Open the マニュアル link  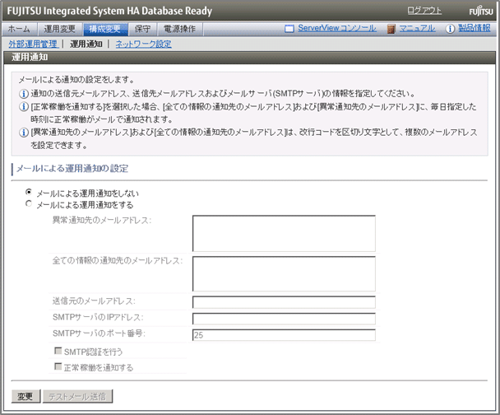click(417, 29)
